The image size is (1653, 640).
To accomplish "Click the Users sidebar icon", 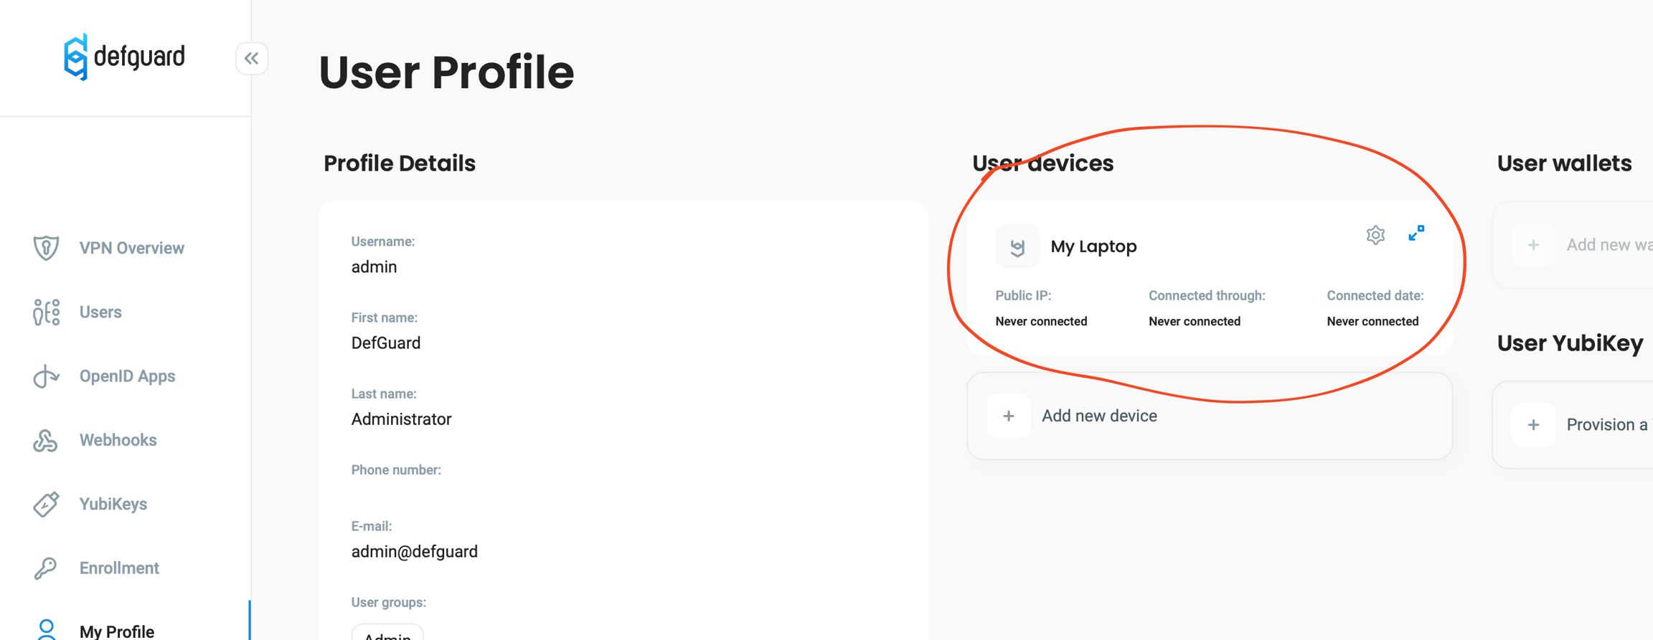I will (x=46, y=312).
